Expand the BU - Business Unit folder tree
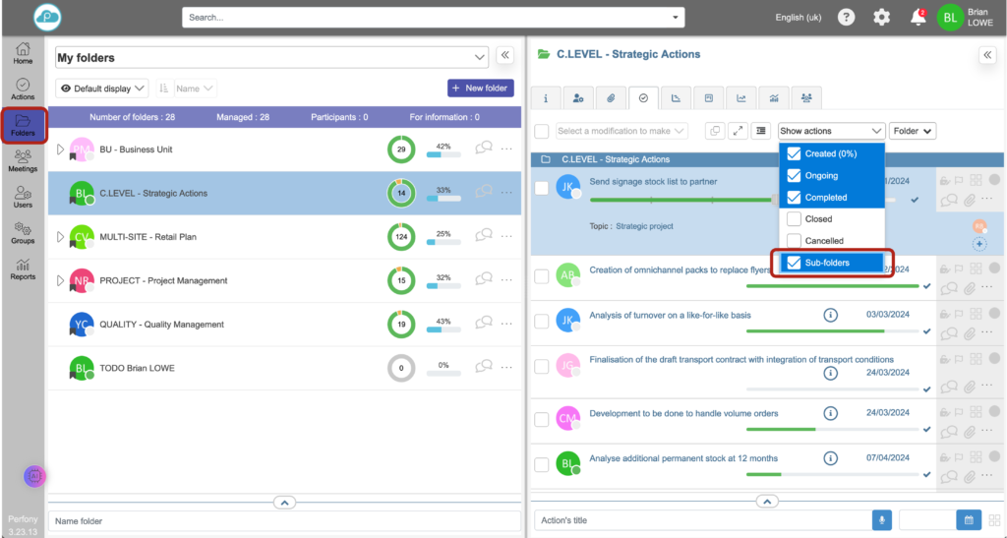This screenshot has width=1007, height=538. coord(59,149)
